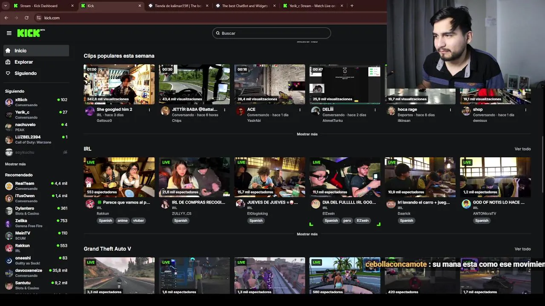Open a new browser tab

(352, 6)
